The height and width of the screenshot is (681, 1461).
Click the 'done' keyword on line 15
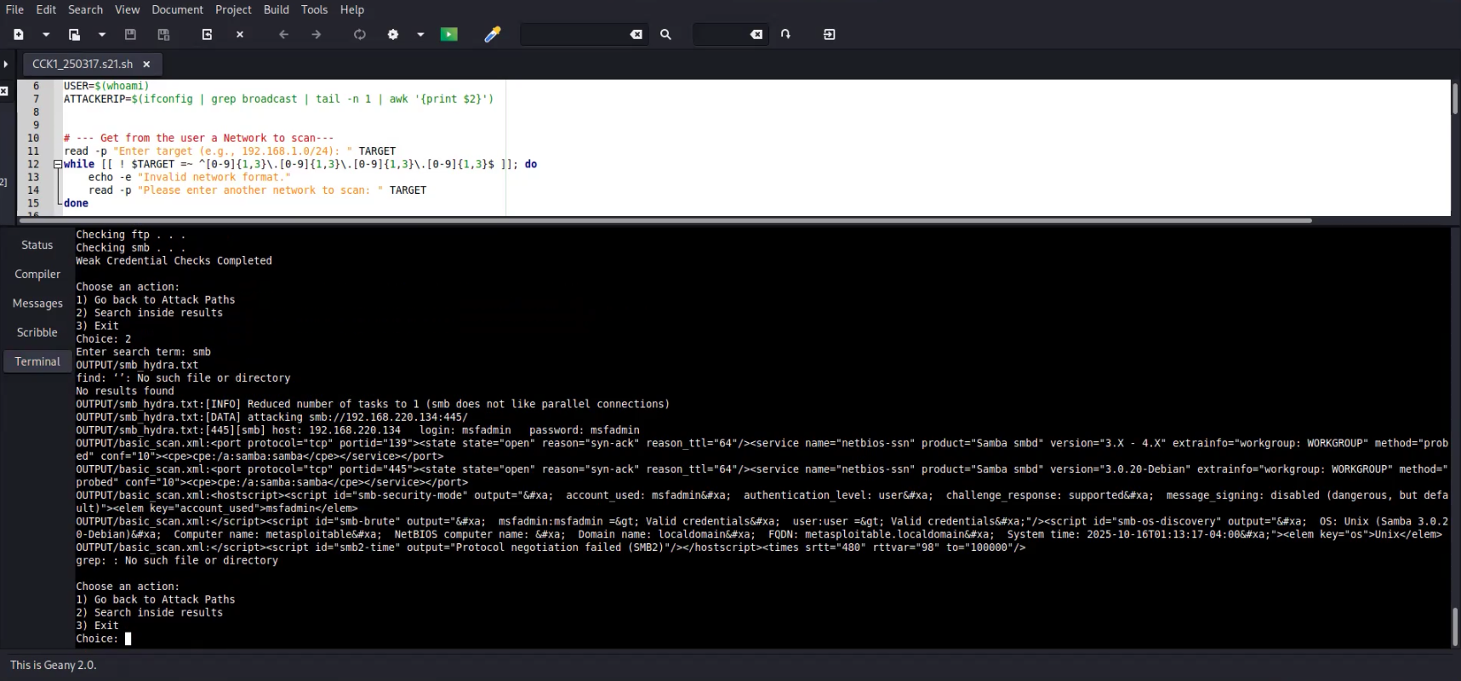coord(76,203)
